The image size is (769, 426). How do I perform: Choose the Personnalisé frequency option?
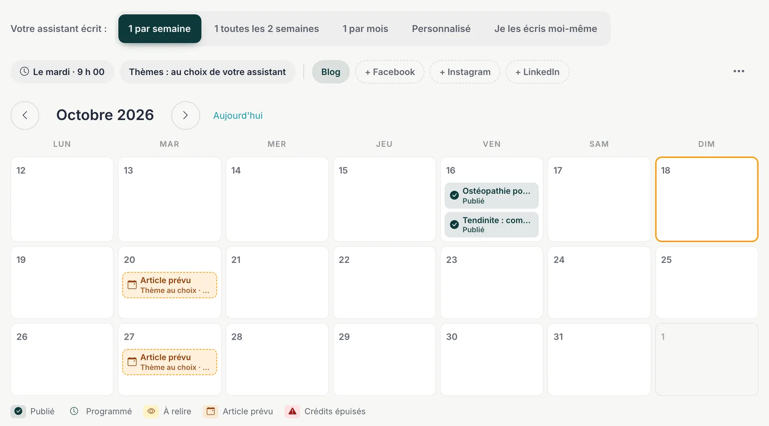point(441,29)
